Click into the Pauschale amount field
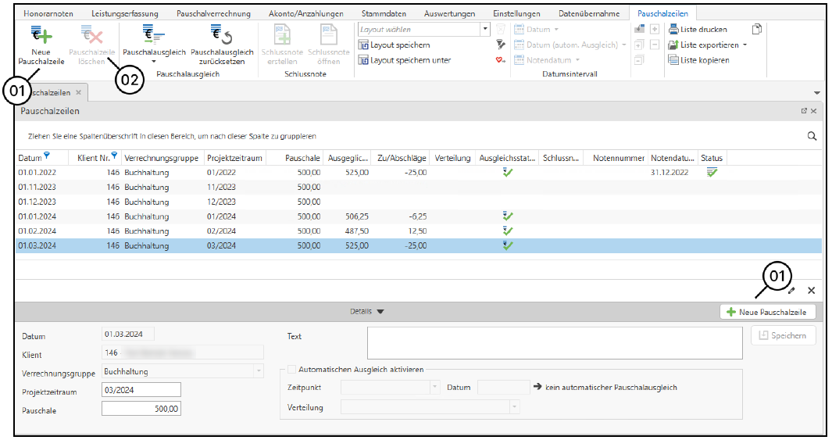This screenshot has width=832, height=440. point(141,409)
